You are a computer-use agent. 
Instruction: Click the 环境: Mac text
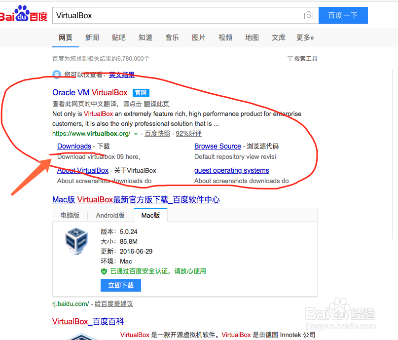tap(116, 262)
